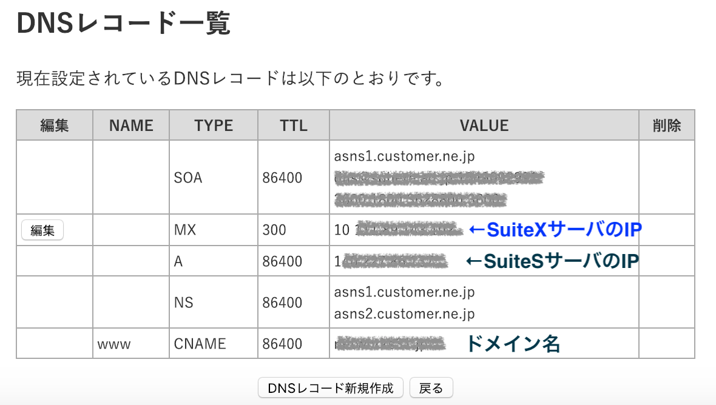
Task: Click the 300 TTL value
Action: tap(274, 230)
